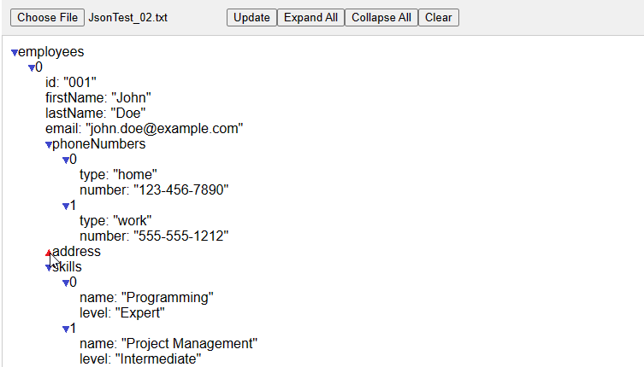Click the Update button
644x367 pixels.
coord(251,18)
